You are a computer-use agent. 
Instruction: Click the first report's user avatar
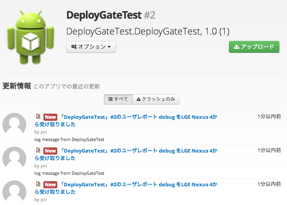pos(14,124)
